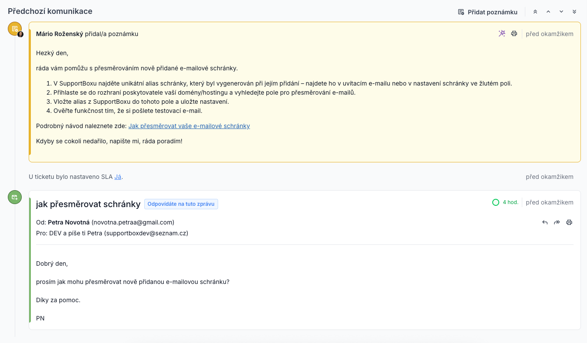This screenshot has height=343, width=587.
Task: Go to previous message with up chevron
Action: coord(548,12)
